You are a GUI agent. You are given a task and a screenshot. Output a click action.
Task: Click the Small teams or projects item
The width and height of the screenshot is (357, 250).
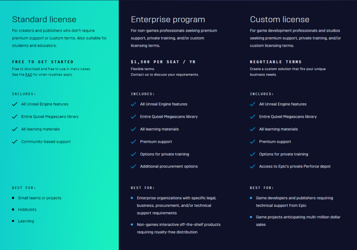coord(40,198)
